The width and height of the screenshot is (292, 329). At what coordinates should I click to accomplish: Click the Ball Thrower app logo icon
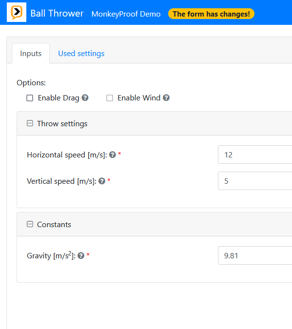(x=17, y=12)
